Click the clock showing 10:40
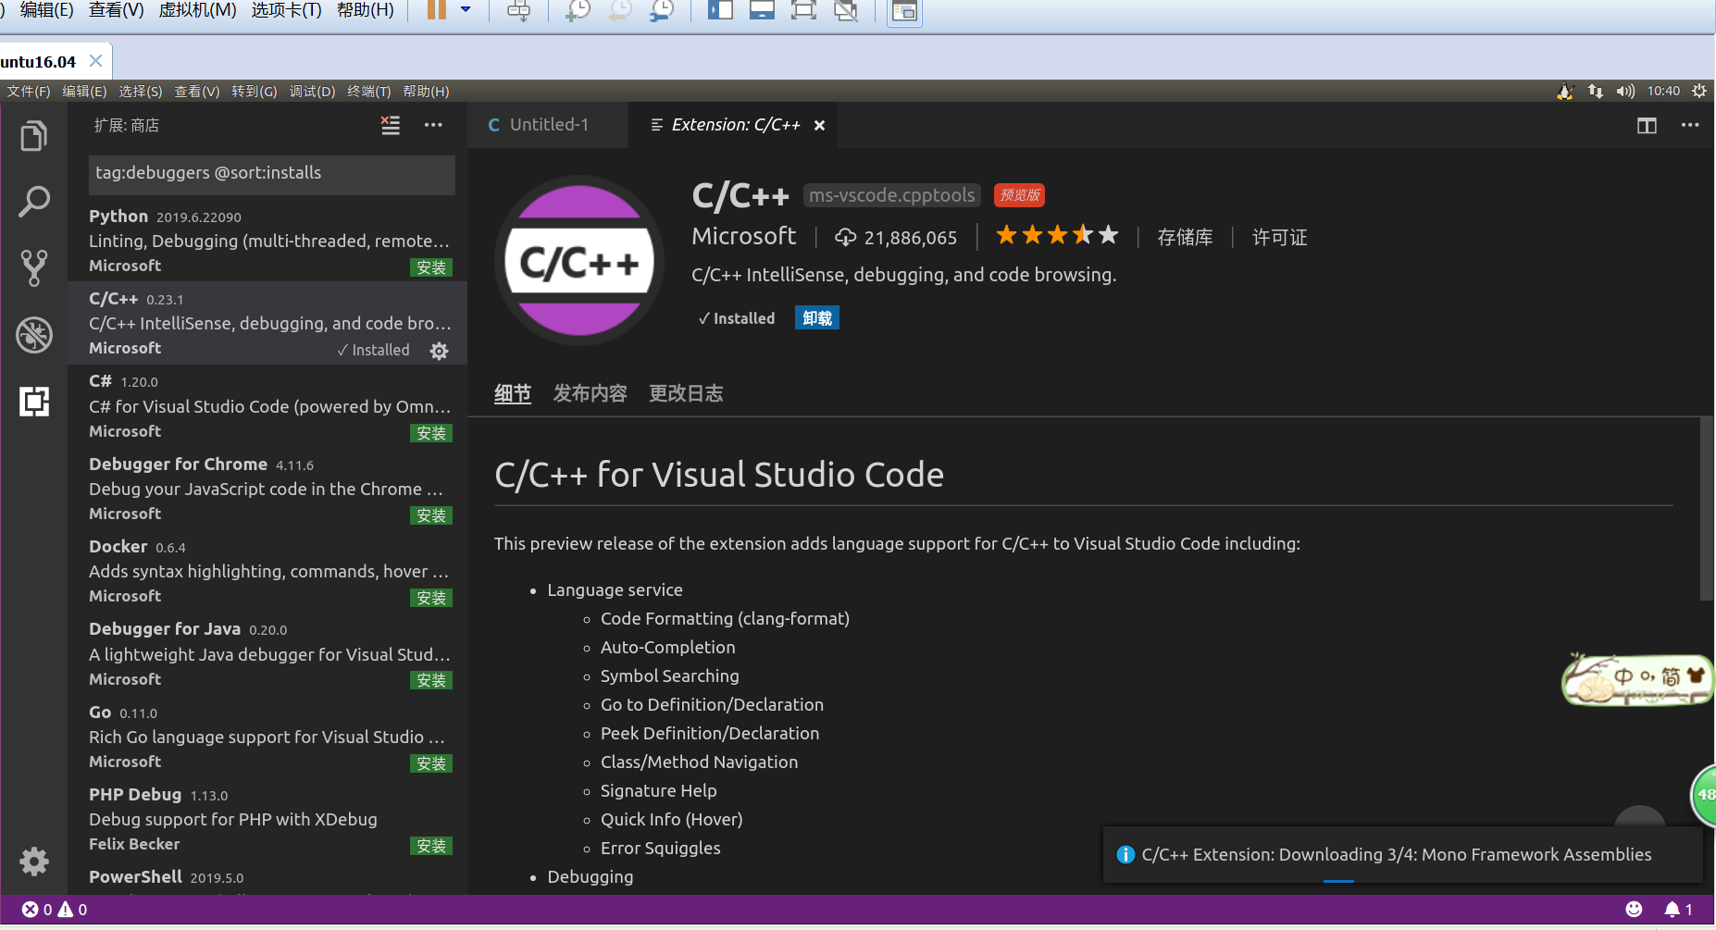Screen dimensions: 1716x930 (x=1663, y=91)
